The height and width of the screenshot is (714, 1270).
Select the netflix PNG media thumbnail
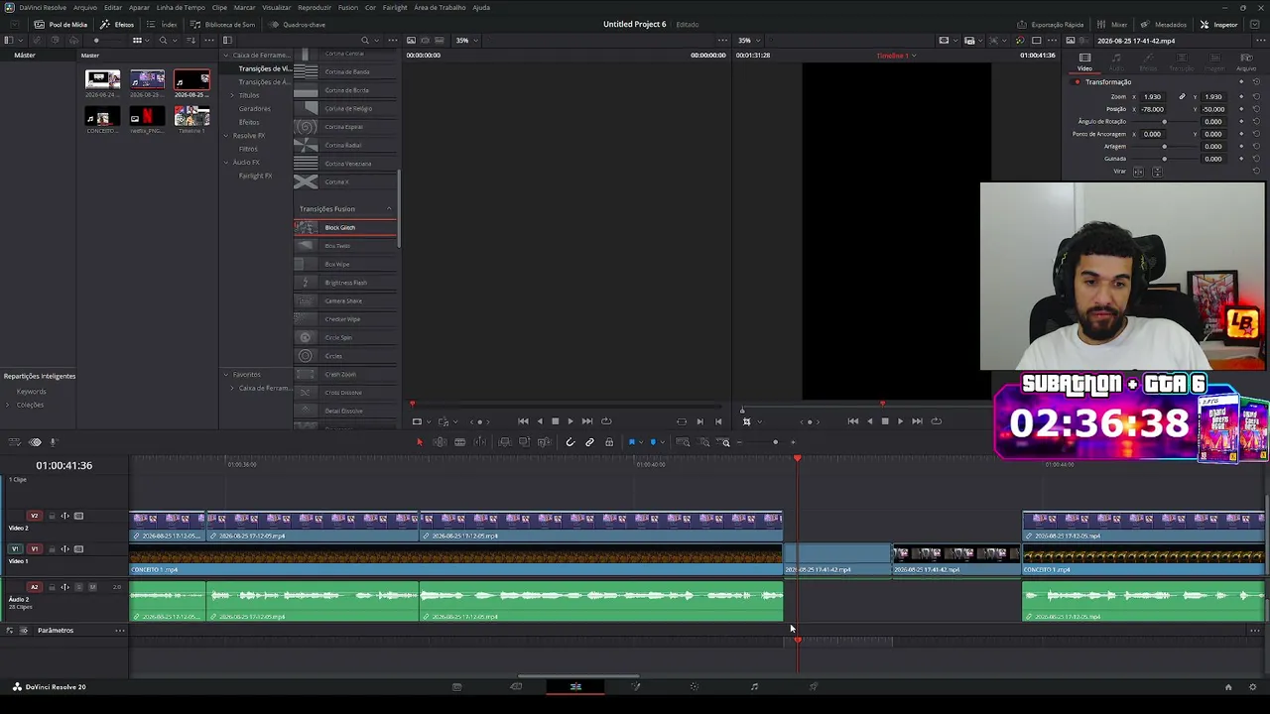147,117
